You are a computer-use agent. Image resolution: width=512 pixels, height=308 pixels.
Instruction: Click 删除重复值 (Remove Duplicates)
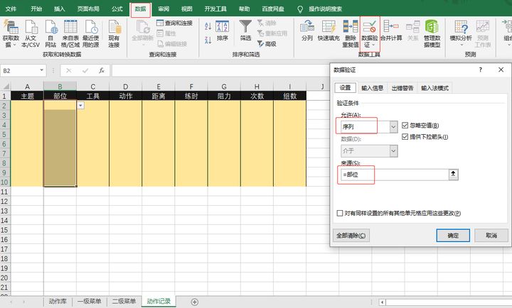click(x=351, y=33)
